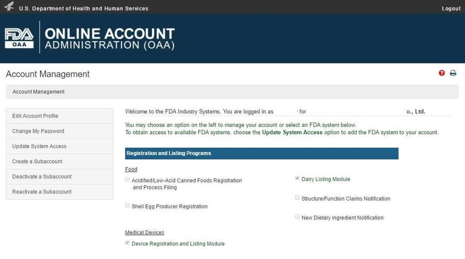Screen dimensions: 465x259
Task: Open Edit Account Profile in sidebar
Action: pos(59,116)
